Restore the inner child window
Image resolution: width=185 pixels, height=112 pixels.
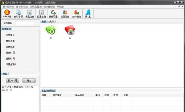179,6
